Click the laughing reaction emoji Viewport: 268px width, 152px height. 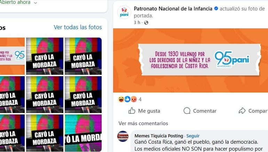click(x=121, y=99)
